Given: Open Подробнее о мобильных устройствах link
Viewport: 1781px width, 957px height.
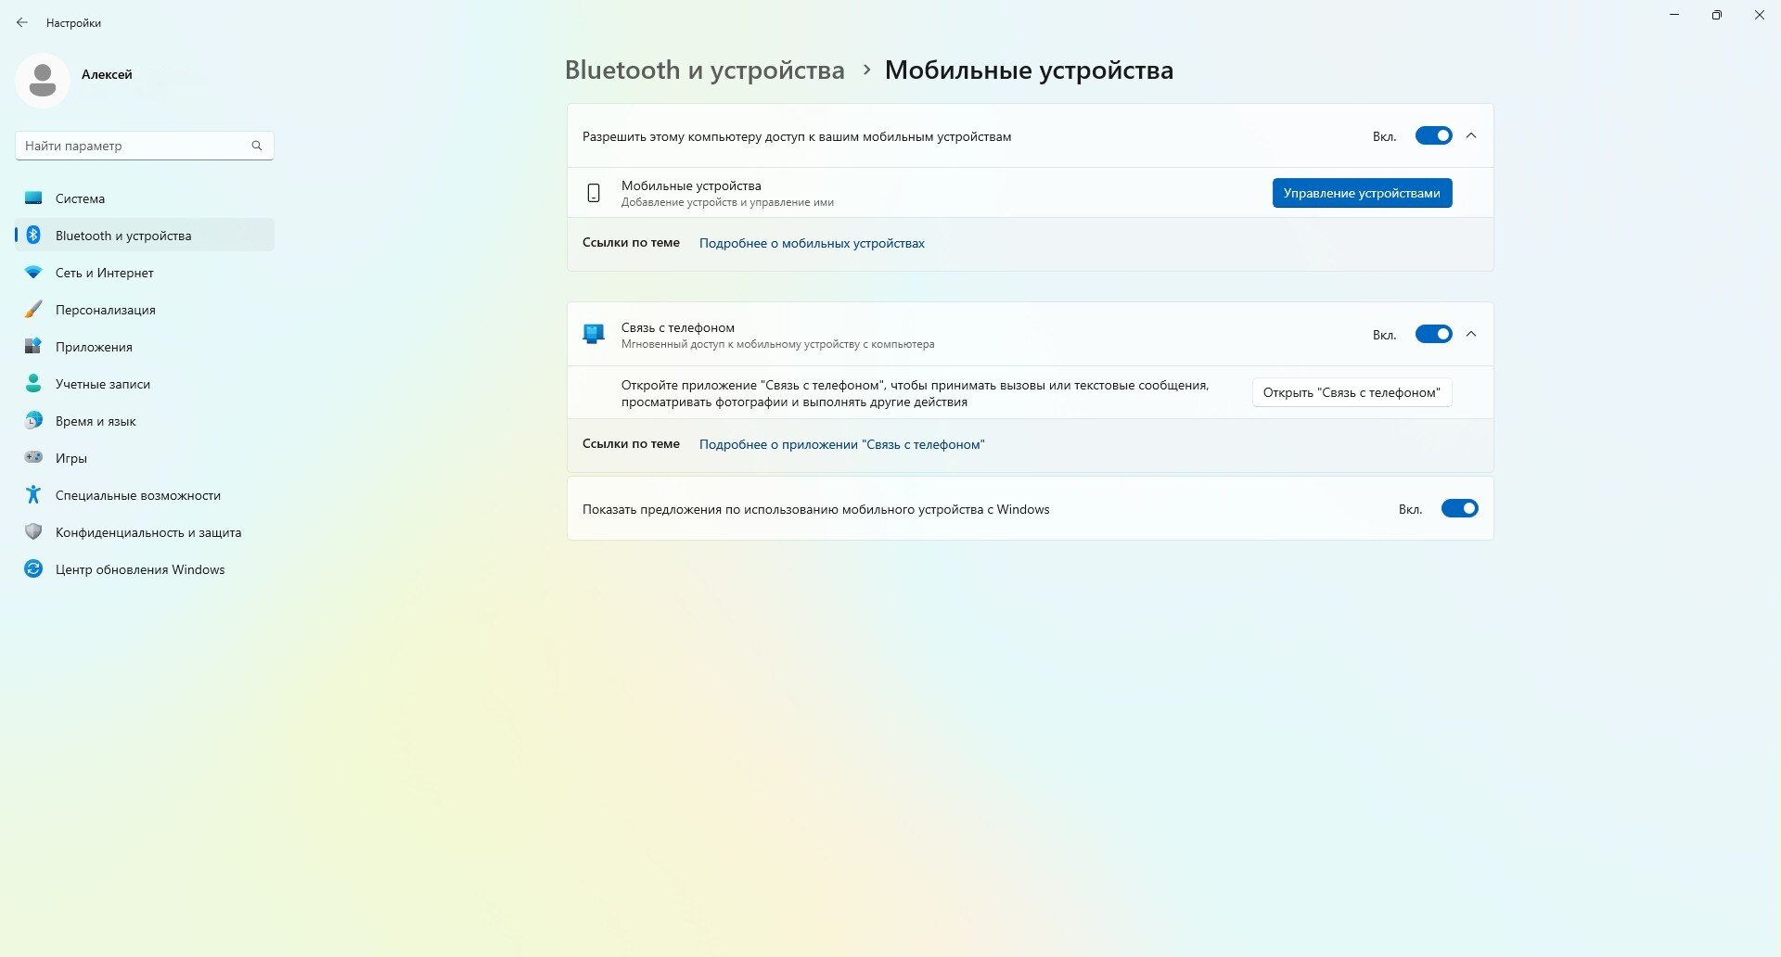Looking at the screenshot, I should click(812, 243).
